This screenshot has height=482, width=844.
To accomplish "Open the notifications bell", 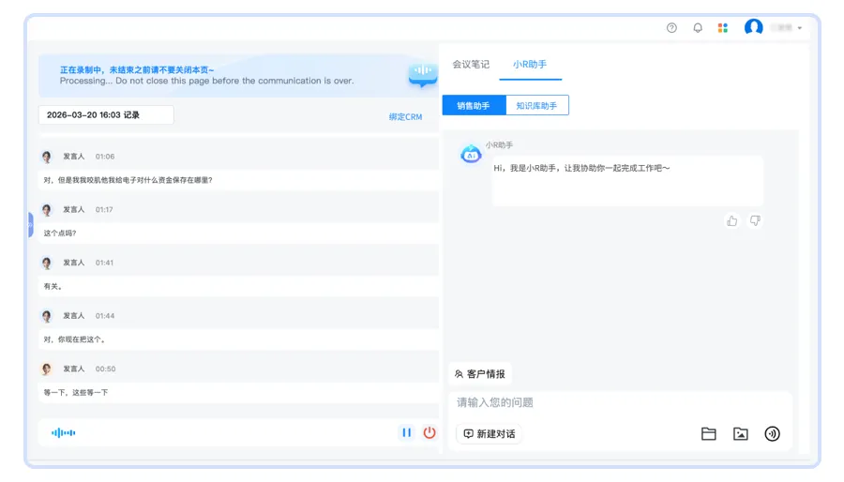I will 698,28.
